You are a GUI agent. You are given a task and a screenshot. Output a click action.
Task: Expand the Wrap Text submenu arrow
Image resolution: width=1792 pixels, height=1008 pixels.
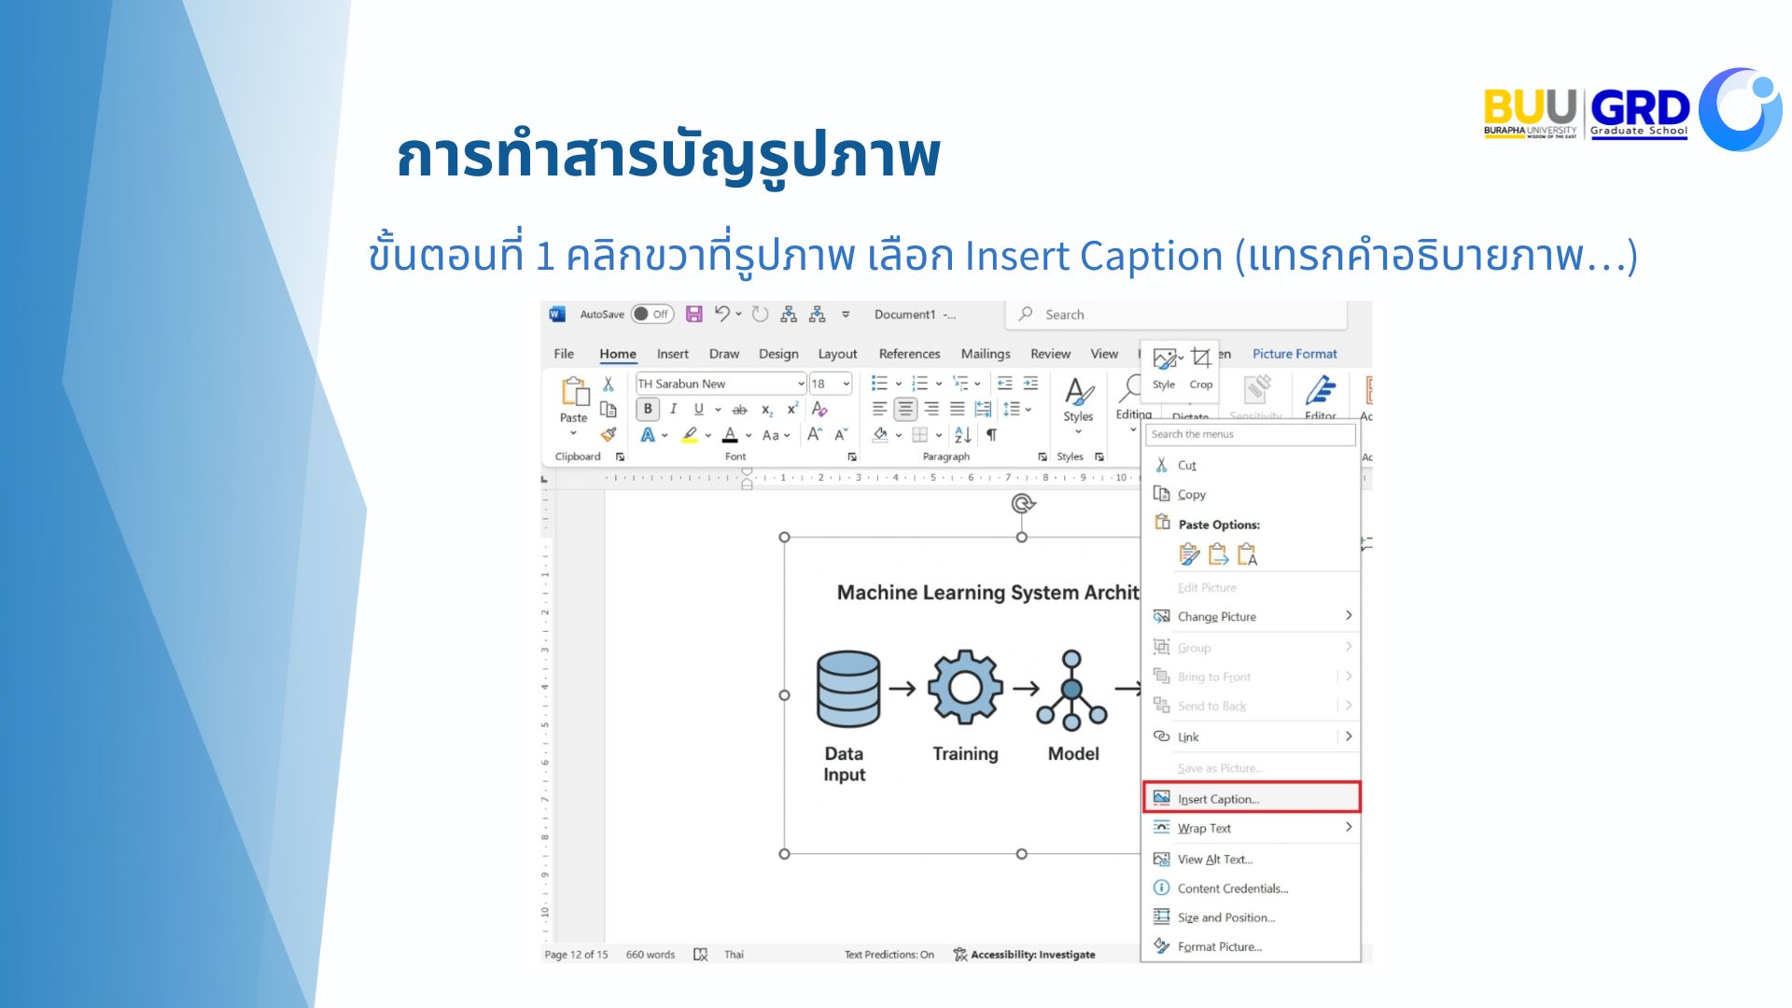1349,828
